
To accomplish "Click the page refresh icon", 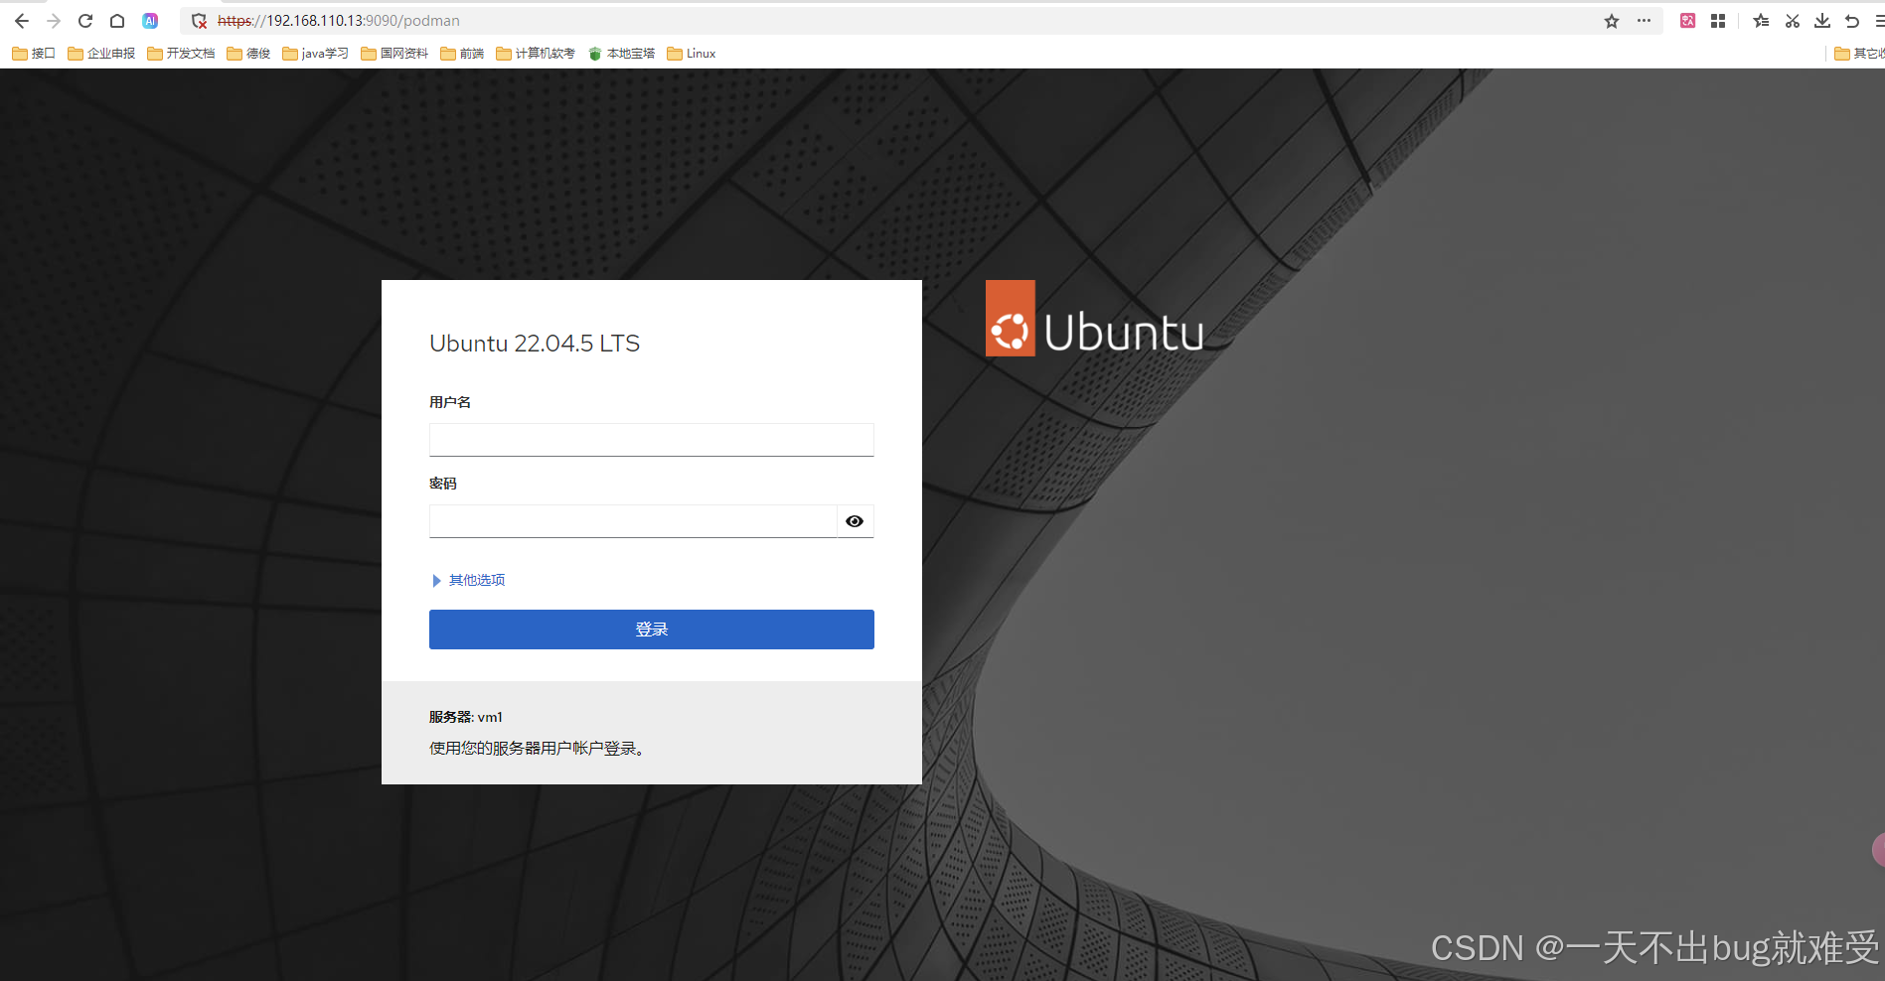I will [x=84, y=20].
